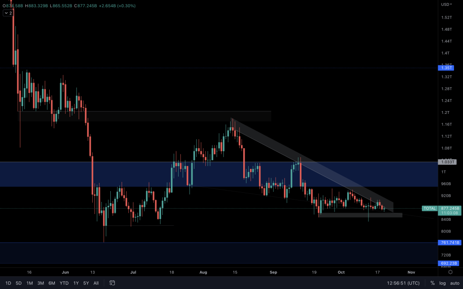Screen dimensions: 463x289
Task: Open the Go to date calendar icon
Action: click(x=112, y=283)
